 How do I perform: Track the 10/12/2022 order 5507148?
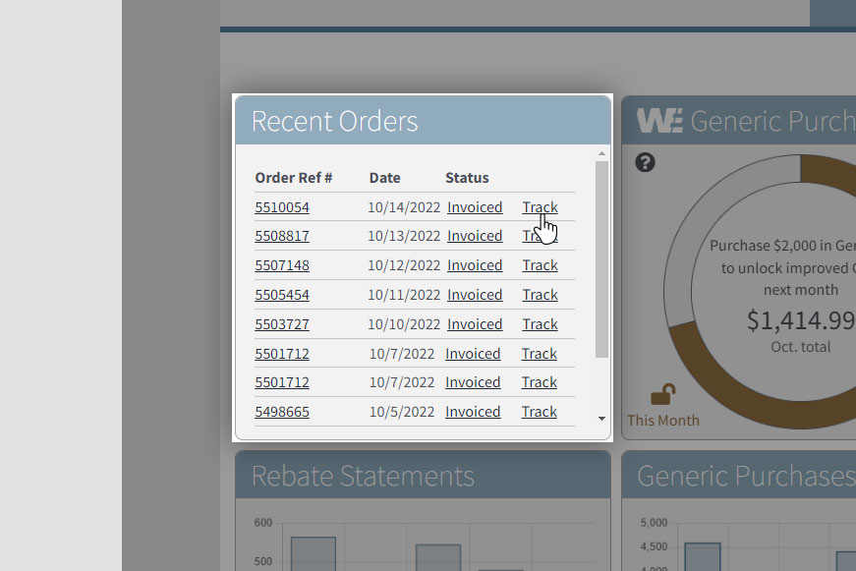pyautogui.click(x=540, y=265)
